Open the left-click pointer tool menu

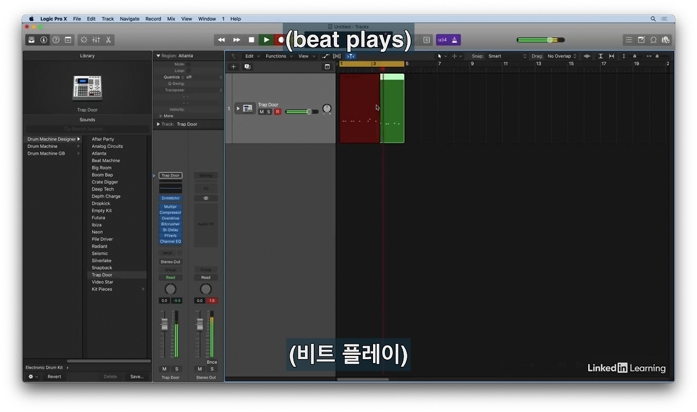(x=442, y=56)
